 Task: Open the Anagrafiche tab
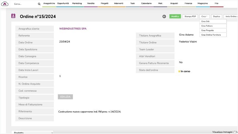click(x=49, y=3)
